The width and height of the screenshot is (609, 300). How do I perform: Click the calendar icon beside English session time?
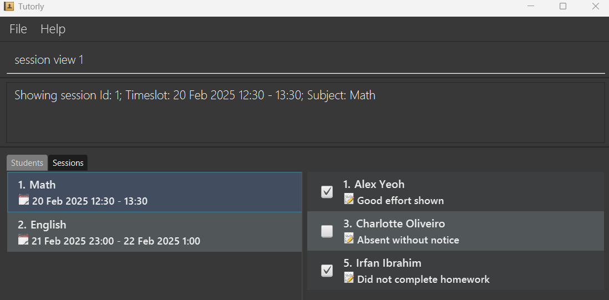(24, 240)
